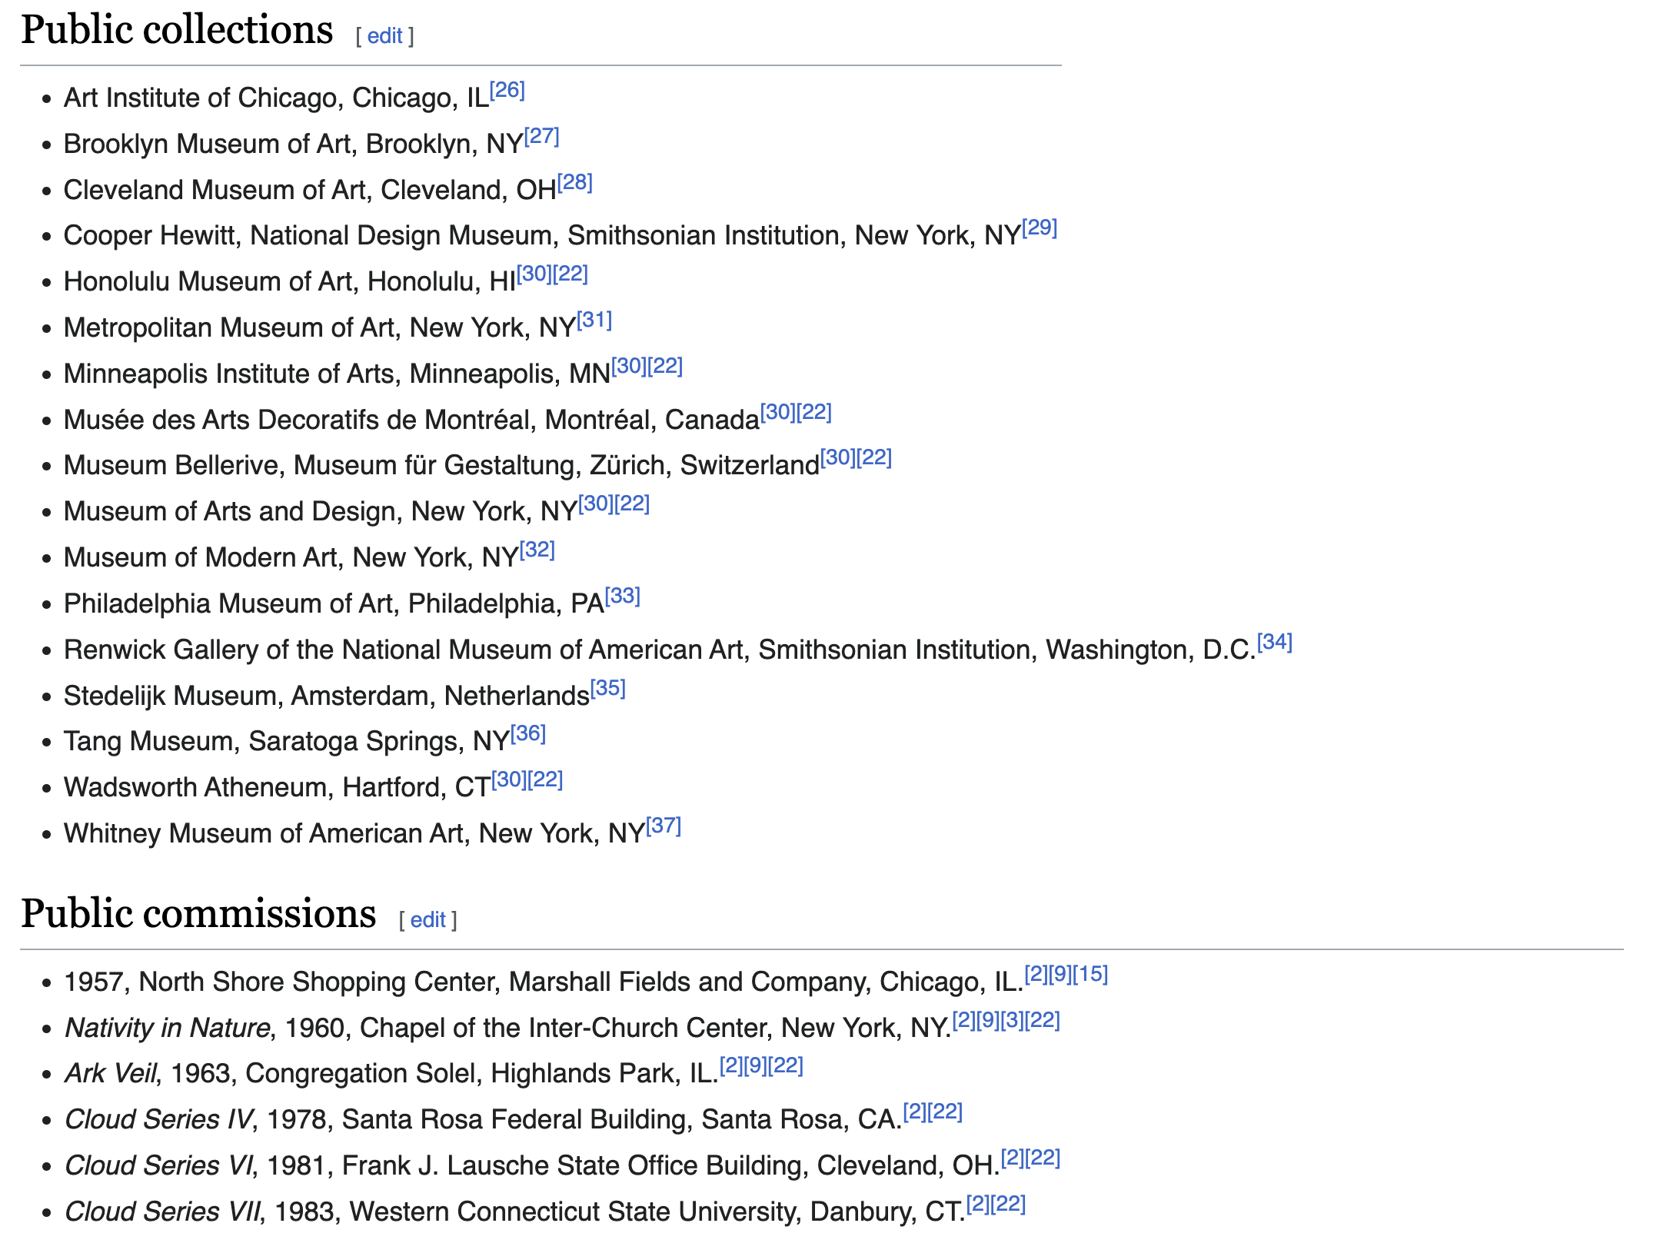The height and width of the screenshot is (1253, 1670).
Task: Open citation 34 after Renwick Gallery entry
Action: pyautogui.click(x=1275, y=643)
